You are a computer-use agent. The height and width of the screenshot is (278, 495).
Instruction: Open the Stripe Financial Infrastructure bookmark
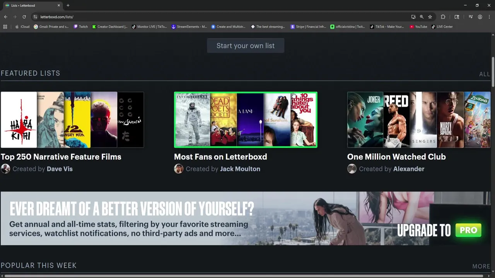point(308,27)
